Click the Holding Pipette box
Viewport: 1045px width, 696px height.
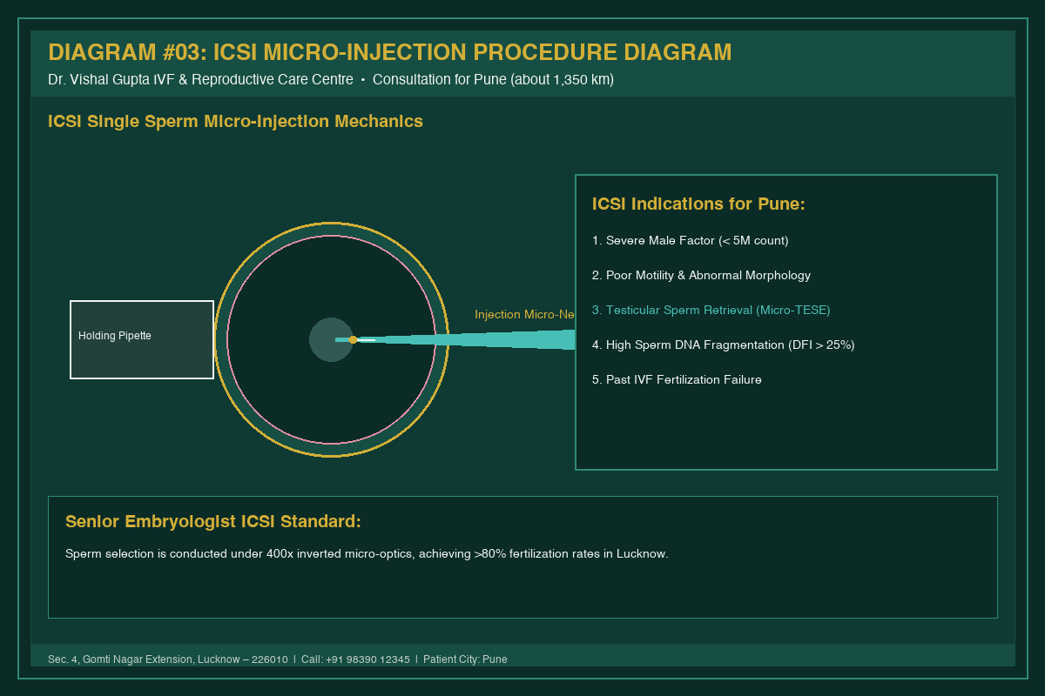pos(142,339)
